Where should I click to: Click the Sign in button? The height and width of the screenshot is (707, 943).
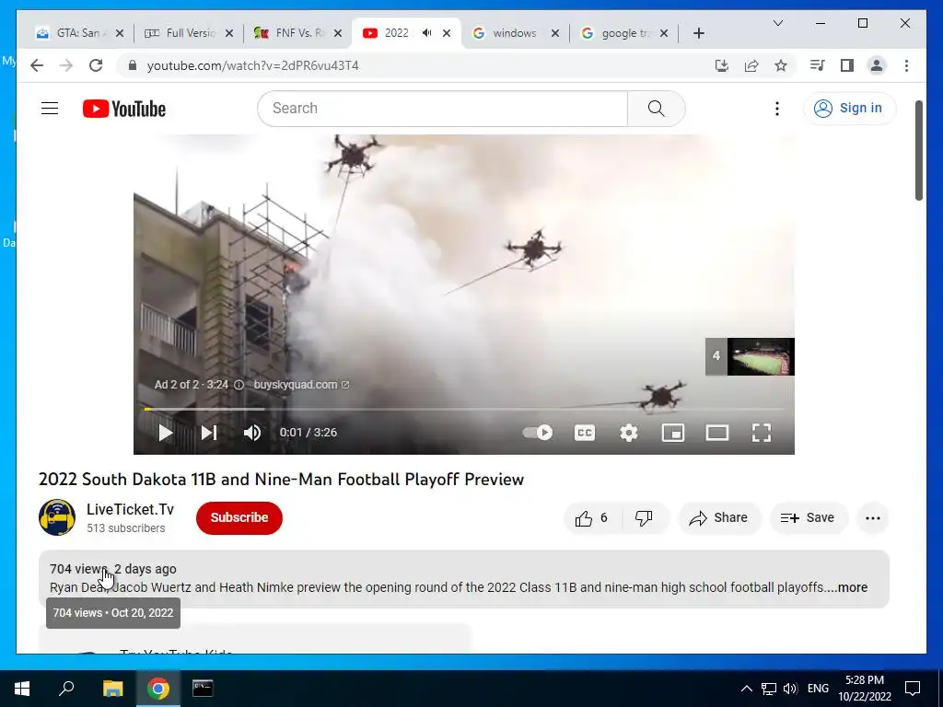click(x=849, y=109)
